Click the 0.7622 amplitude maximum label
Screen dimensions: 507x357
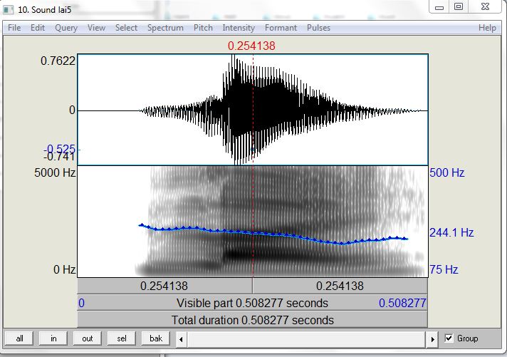58,61
